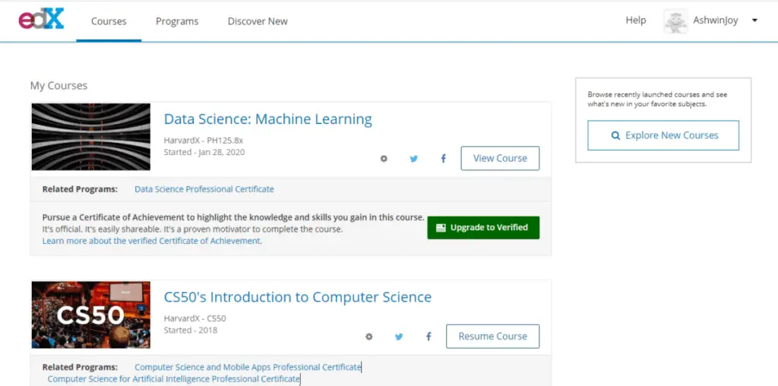Click the Machine Learning course thumbnail
Viewport: 778px width, 386px height.
click(91, 137)
